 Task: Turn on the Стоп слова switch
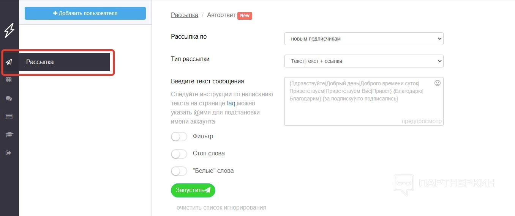click(x=179, y=154)
